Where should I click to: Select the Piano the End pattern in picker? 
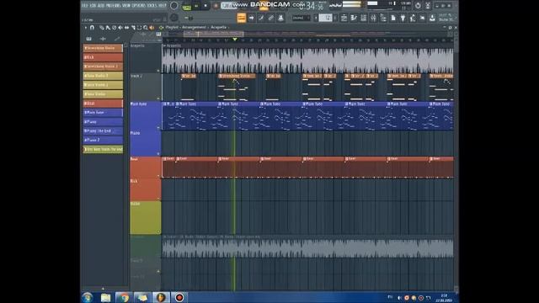pyautogui.click(x=103, y=131)
